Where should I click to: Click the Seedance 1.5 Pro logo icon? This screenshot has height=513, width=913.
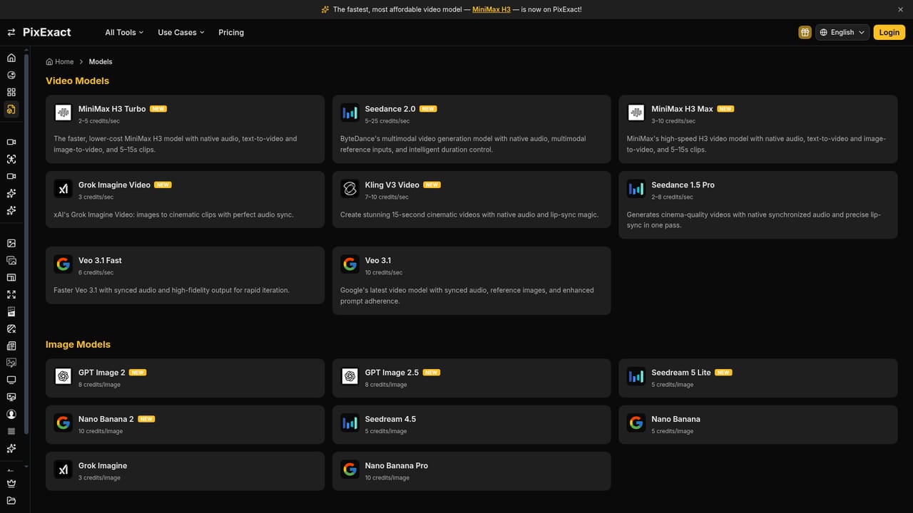636,188
